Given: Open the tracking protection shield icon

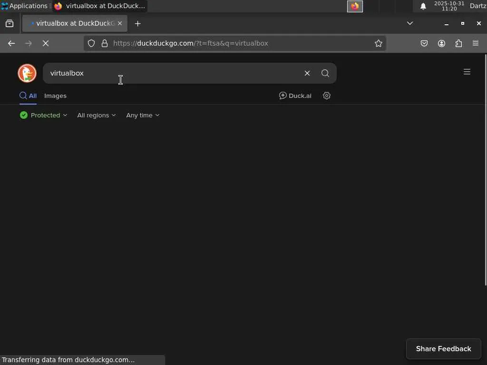Looking at the screenshot, I should click(91, 43).
